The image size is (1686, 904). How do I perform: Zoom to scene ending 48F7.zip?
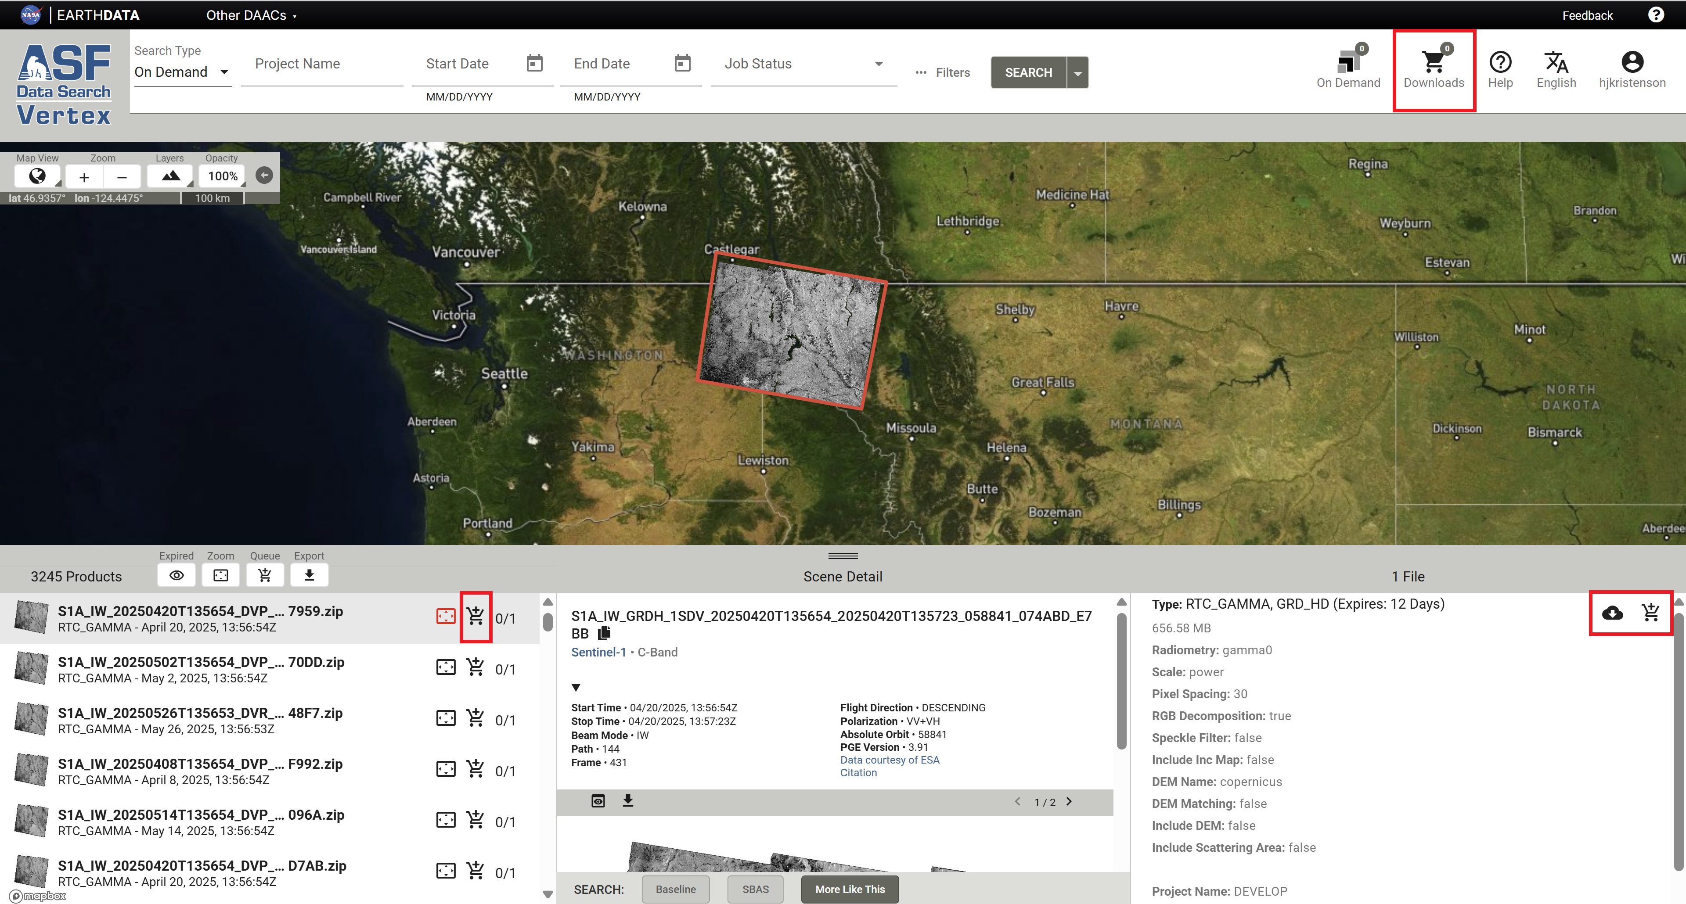(x=446, y=718)
